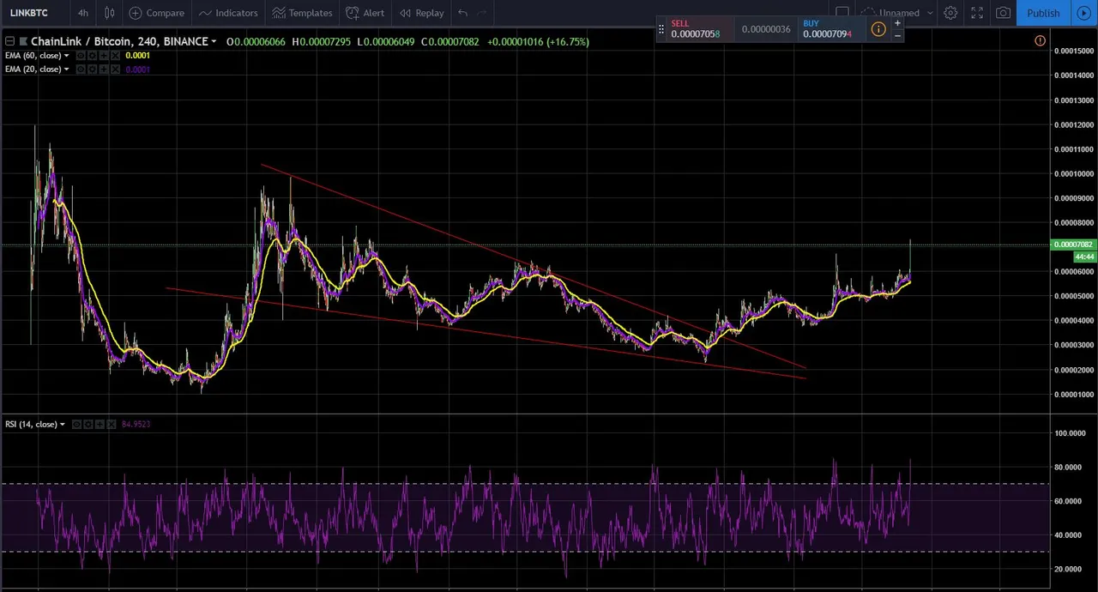Image resolution: width=1098 pixels, height=592 pixels.
Task: Click the orange info icon in trade panel
Action: (878, 30)
